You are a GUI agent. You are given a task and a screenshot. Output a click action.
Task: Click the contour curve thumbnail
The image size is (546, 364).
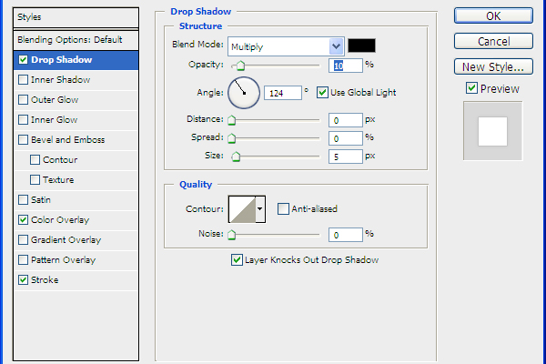(x=242, y=209)
